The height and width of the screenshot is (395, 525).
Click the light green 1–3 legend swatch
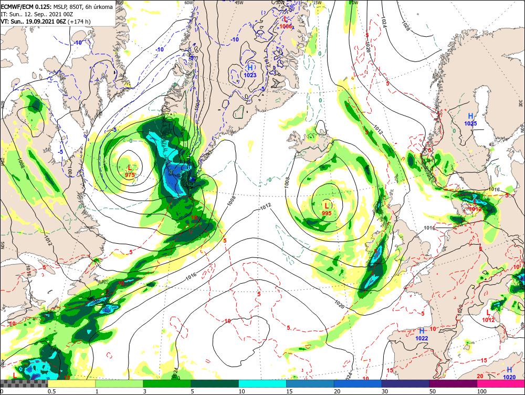coord(119,383)
